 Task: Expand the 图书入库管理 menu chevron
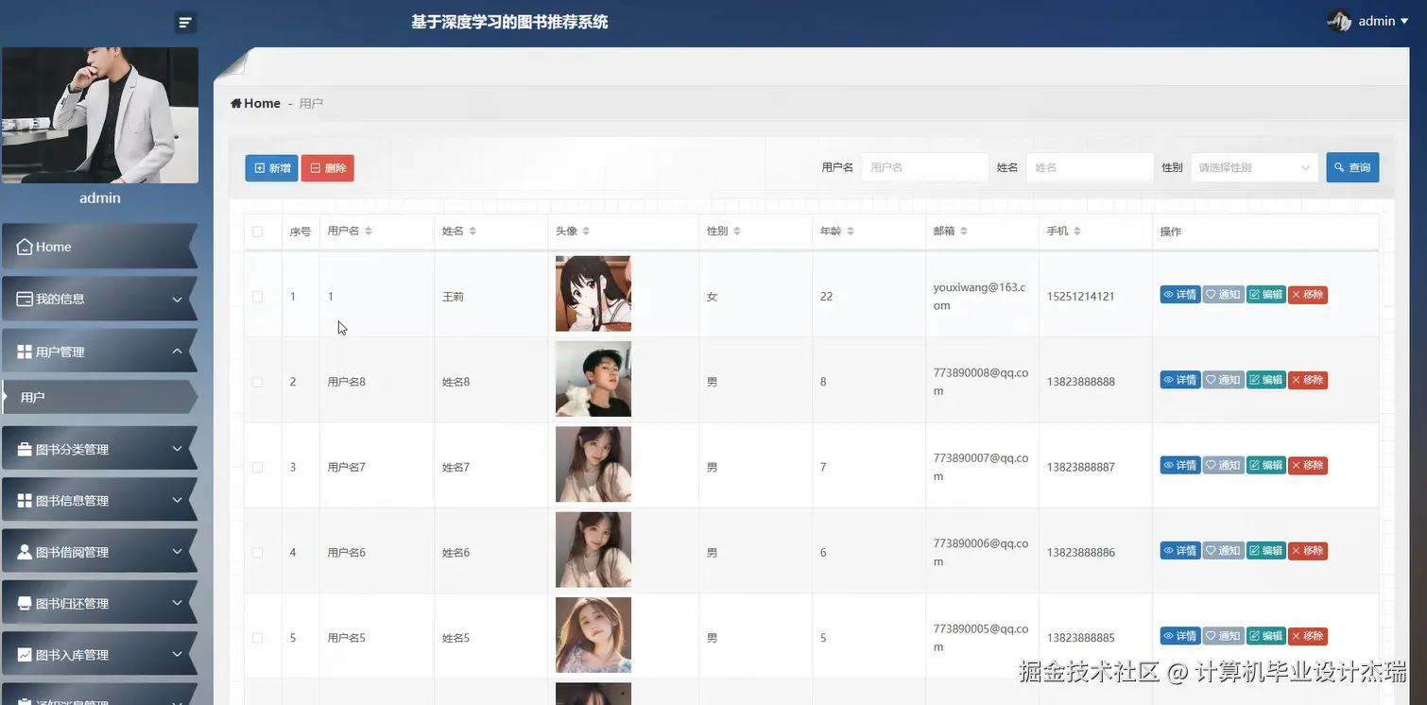click(x=177, y=655)
